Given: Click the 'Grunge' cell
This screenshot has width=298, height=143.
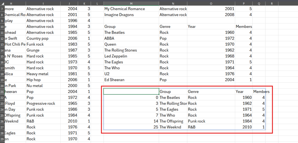Looking at the screenshot, I should point(43,50).
